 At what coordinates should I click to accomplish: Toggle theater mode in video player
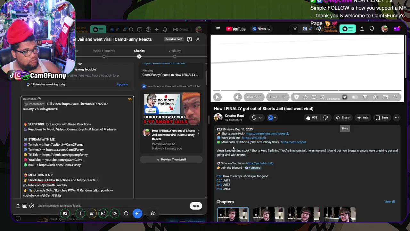pos(385,97)
